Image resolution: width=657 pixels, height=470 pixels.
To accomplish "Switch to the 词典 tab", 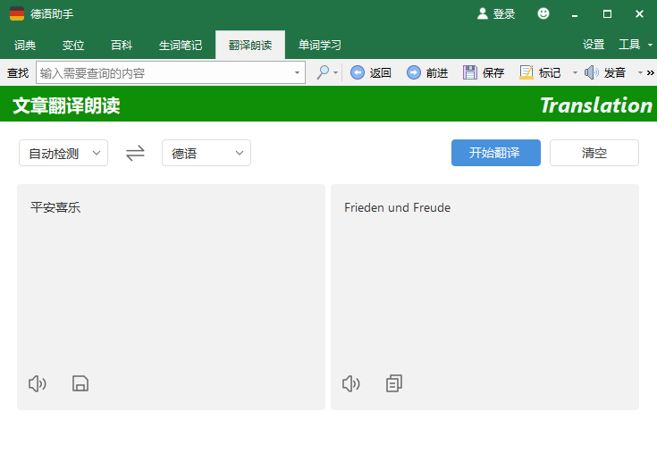I will pos(25,45).
